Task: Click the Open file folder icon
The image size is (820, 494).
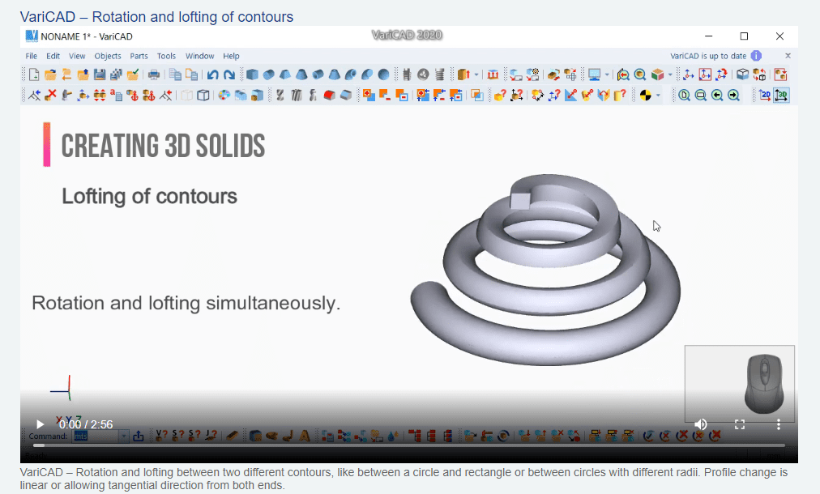Action: point(50,75)
